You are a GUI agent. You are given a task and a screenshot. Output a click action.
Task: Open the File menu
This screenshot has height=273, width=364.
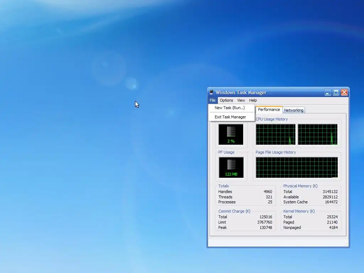[x=213, y=100]
